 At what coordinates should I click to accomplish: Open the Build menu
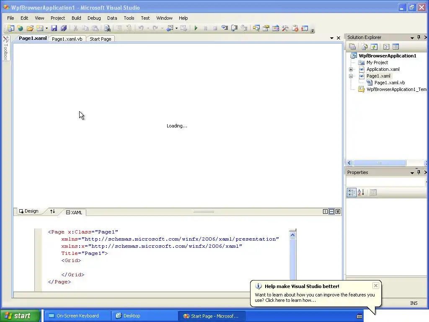point(76,18)
